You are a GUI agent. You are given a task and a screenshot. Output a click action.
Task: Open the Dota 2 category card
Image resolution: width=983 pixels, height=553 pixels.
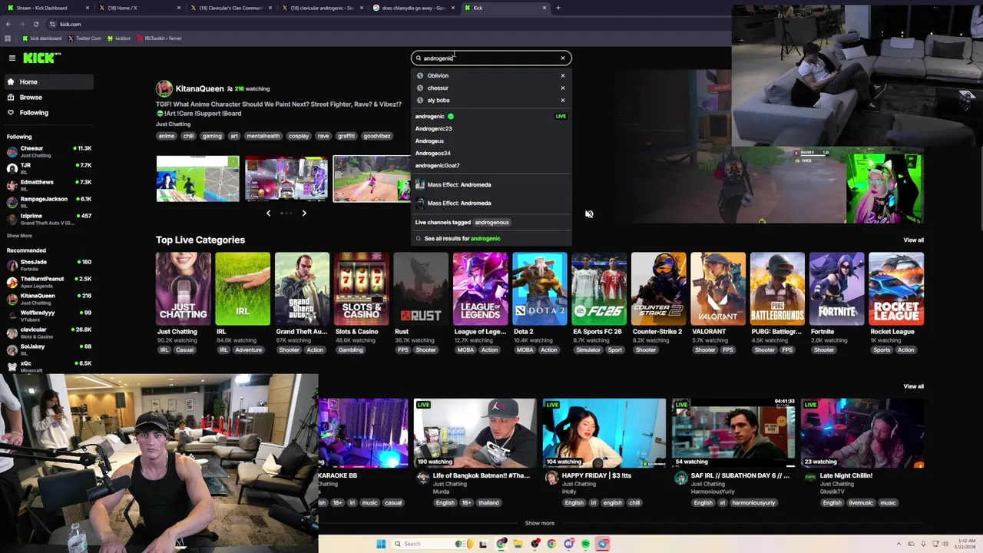tap(540, 289)
